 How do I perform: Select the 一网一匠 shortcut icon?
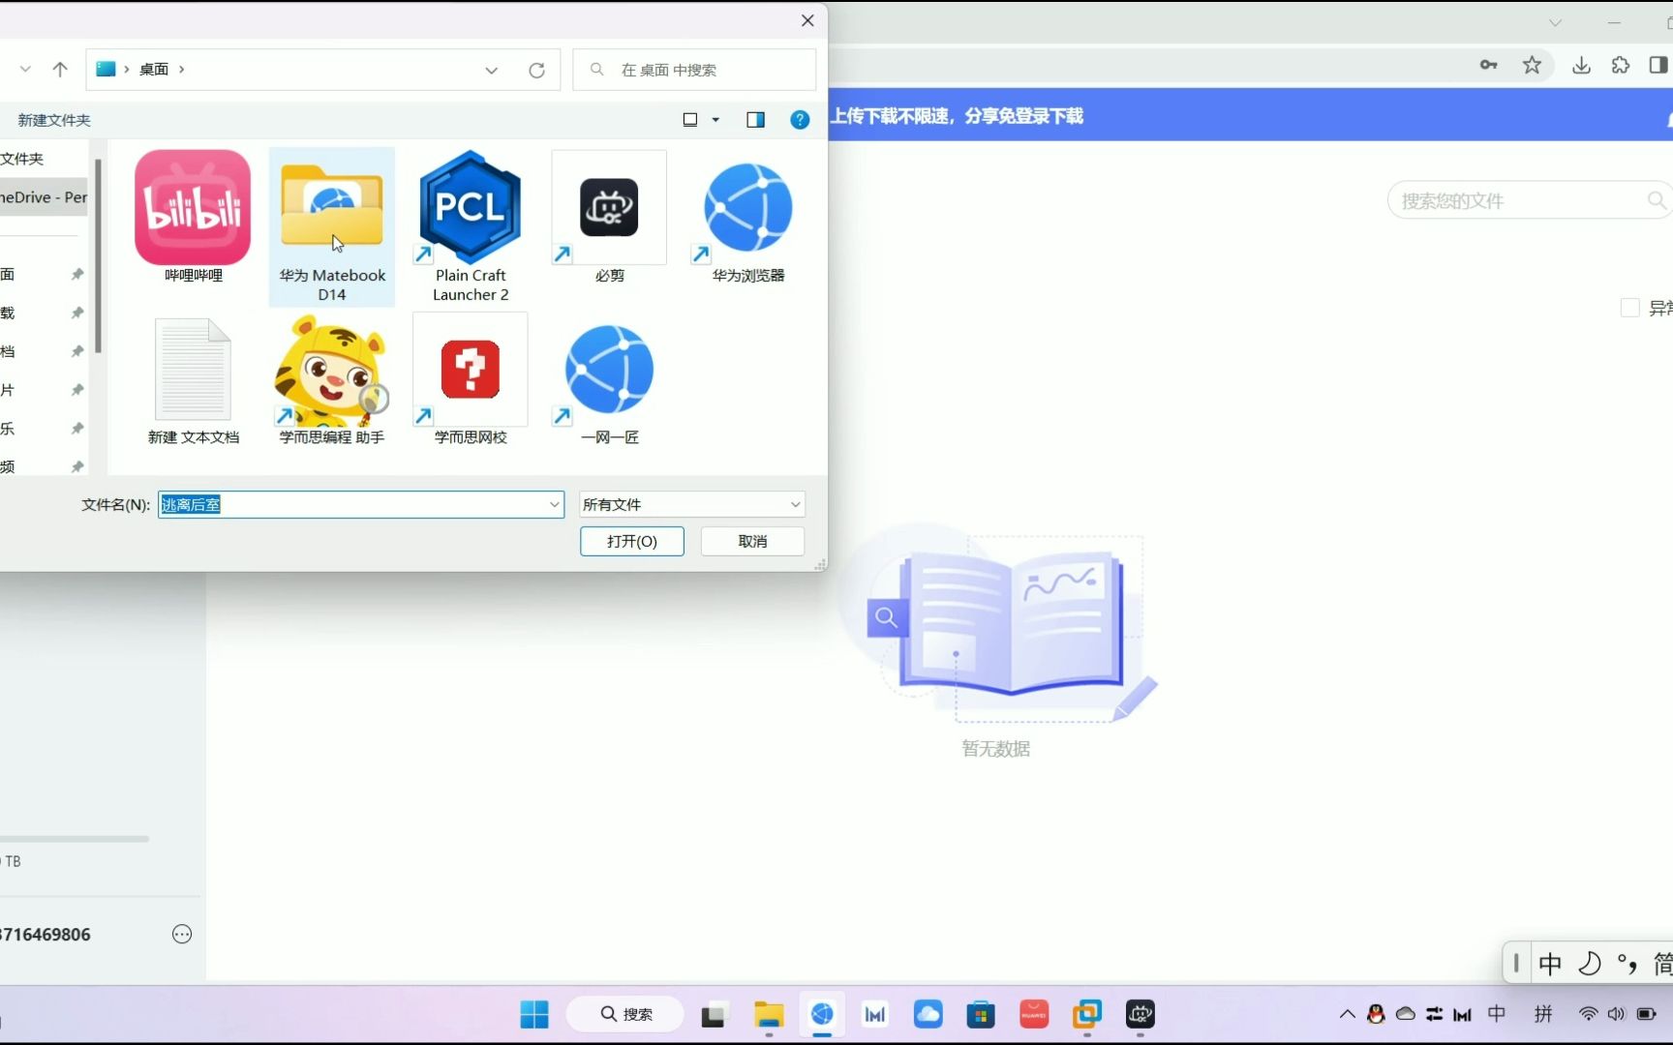609,370
